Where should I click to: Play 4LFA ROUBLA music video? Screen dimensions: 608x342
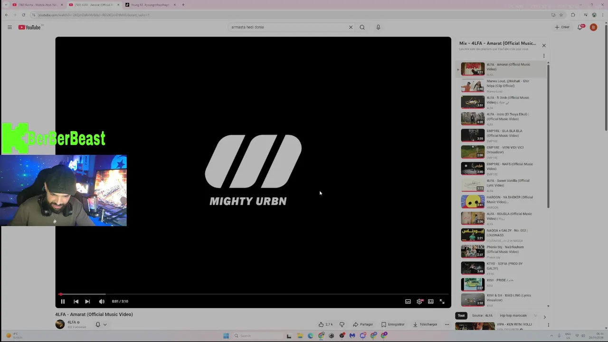click(501, 218)
